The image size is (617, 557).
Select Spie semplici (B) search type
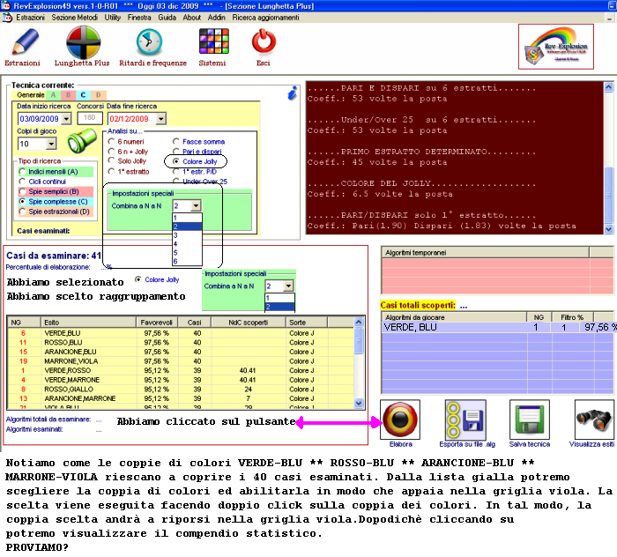tap(22, 191)
